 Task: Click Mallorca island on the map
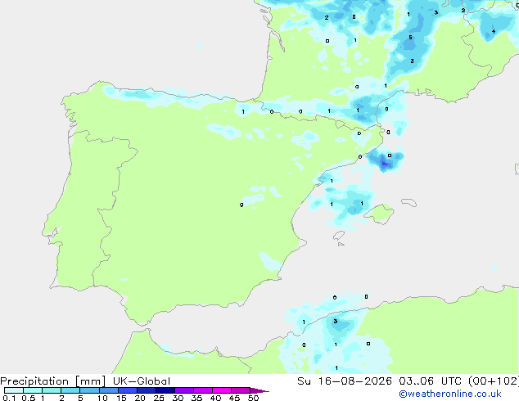pos(380,214)
